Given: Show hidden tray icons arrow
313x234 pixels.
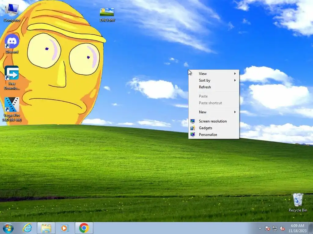Looking at the screenshot, I should click(x=260, y=228).
